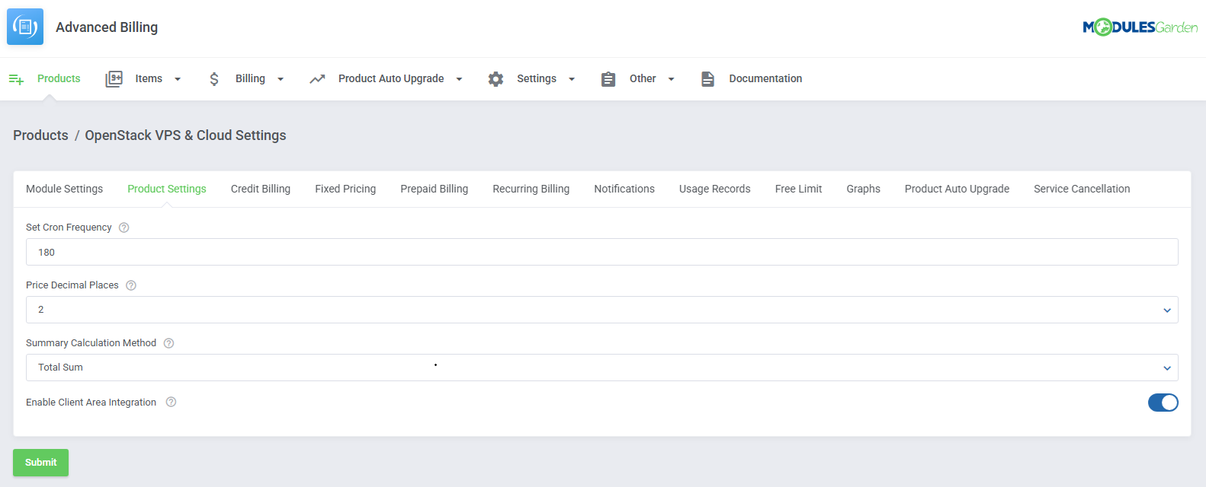Click the Items 9+ library icon

pos(114,79)
